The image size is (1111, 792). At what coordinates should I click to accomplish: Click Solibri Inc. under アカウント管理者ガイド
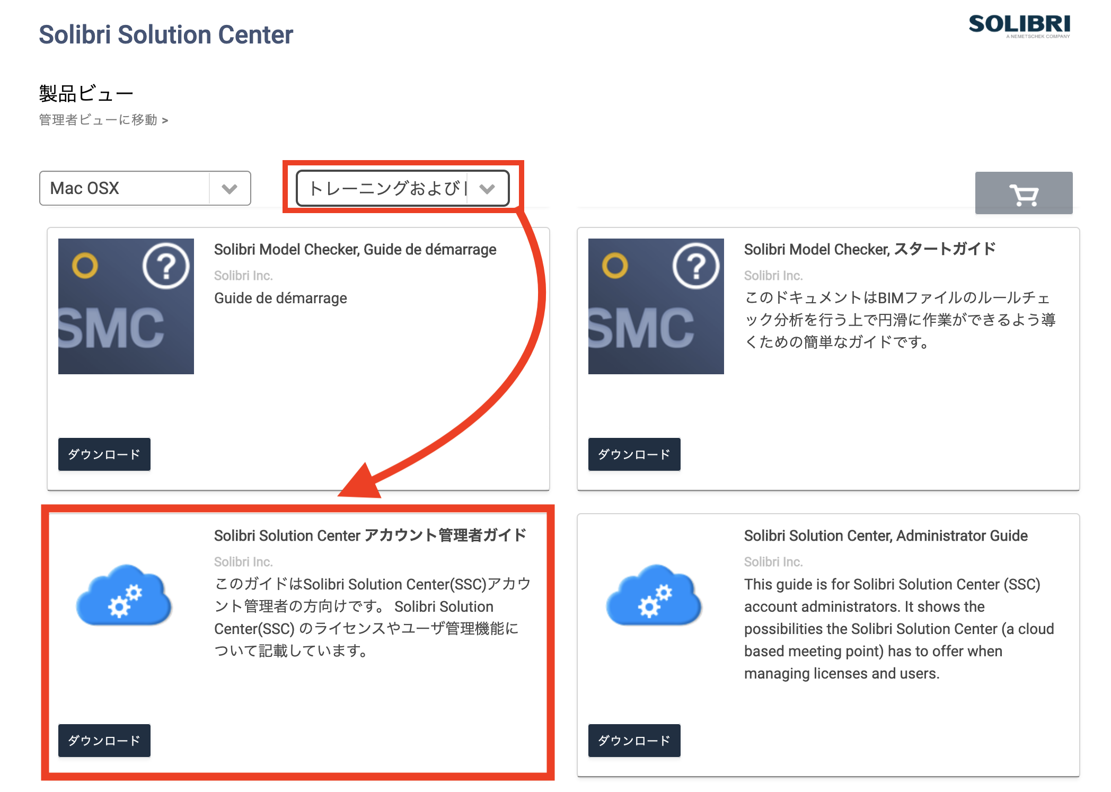(243, 562)
